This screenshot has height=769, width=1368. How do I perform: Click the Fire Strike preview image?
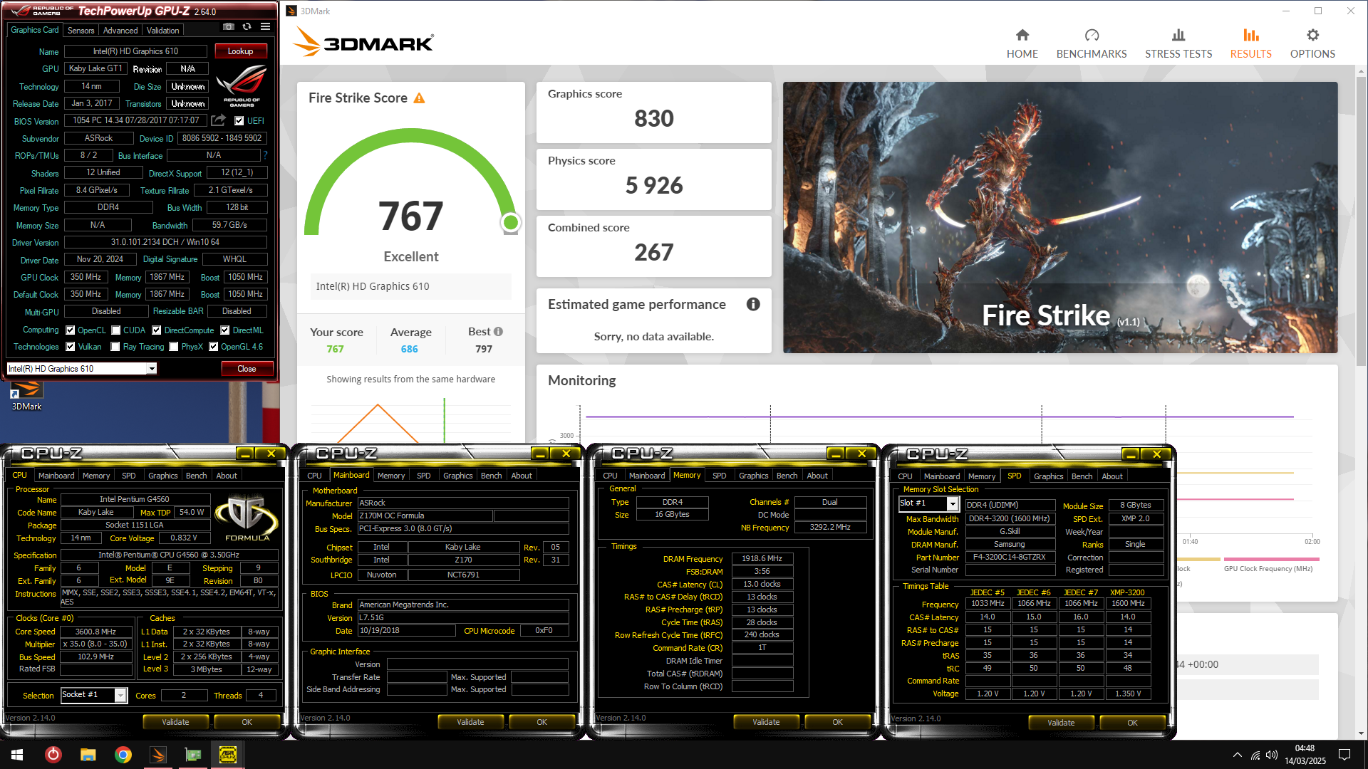1060,217
